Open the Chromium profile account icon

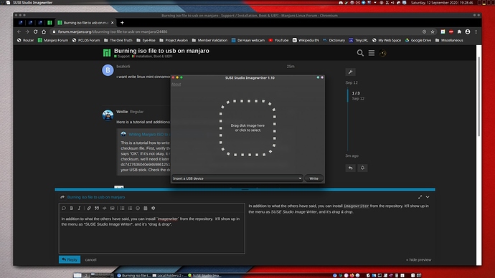click(468, 32)
